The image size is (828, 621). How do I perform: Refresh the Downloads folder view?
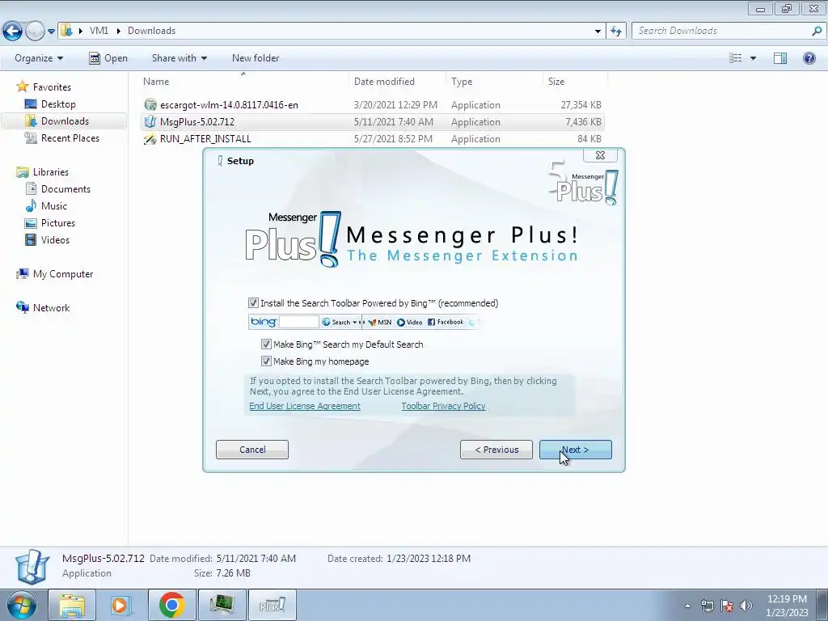pyautogui.click(x=615, y=32)
